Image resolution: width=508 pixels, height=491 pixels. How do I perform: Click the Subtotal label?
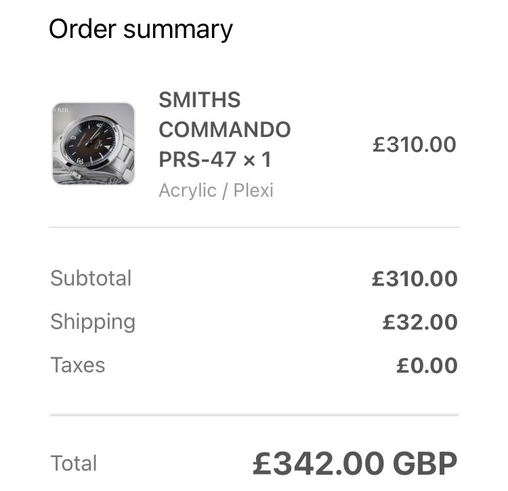click(x=91, y=278)
